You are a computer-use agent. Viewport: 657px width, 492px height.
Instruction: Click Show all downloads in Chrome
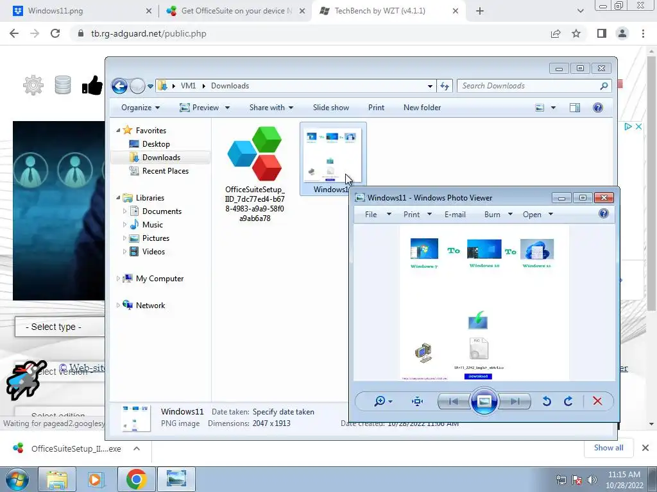point(608,448)
